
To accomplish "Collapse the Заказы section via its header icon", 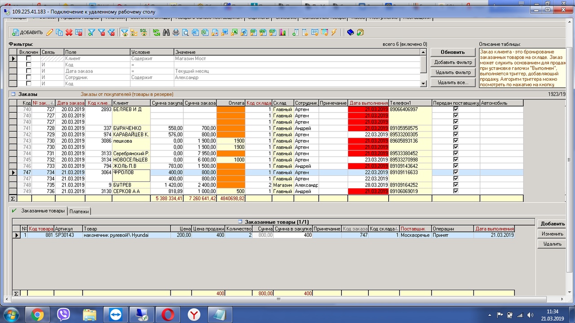I will coord(13,94).
